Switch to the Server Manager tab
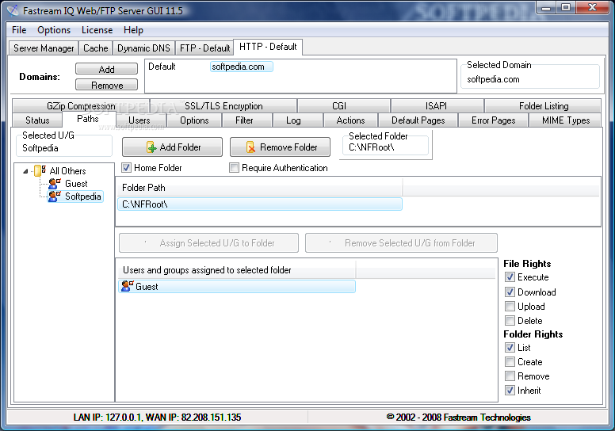 tap(44, 48)
